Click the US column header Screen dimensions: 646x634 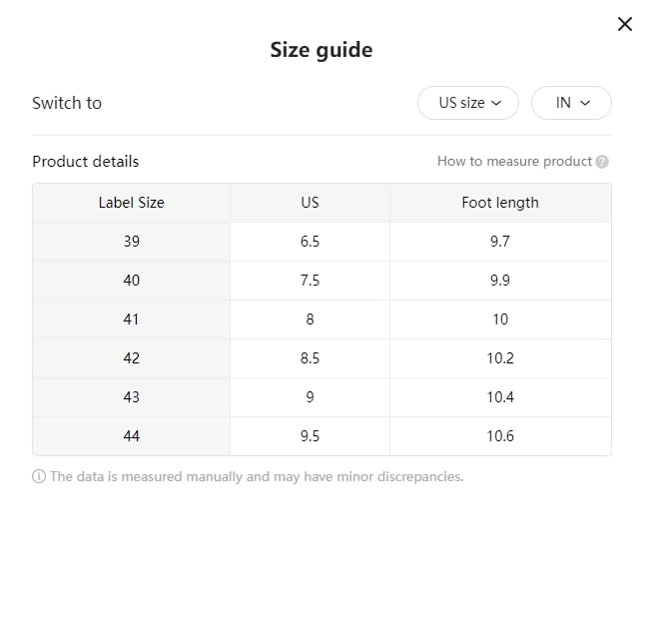310,203
